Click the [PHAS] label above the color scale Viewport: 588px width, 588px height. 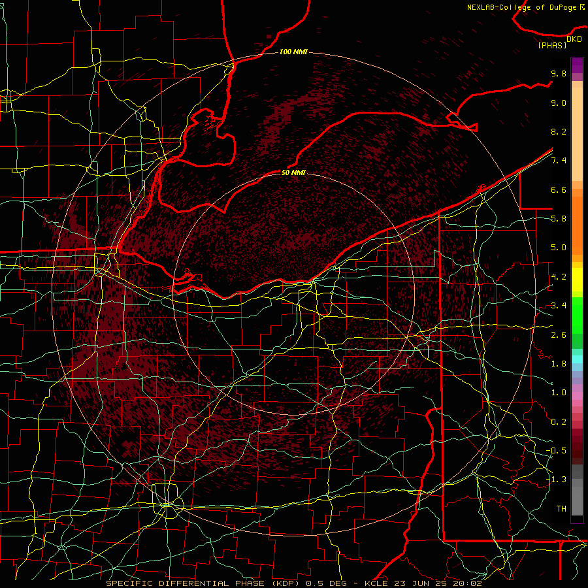tap(552, 45)
